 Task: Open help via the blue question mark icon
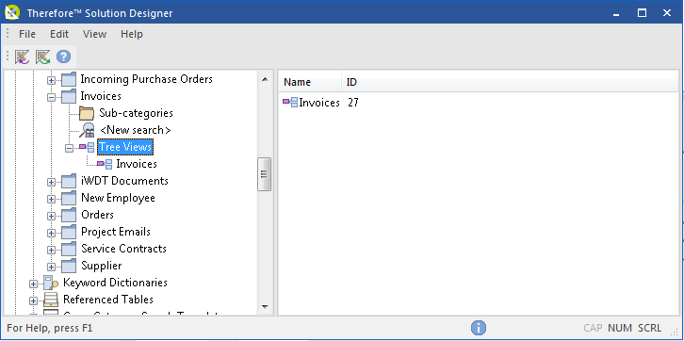[x=63, y=57]
